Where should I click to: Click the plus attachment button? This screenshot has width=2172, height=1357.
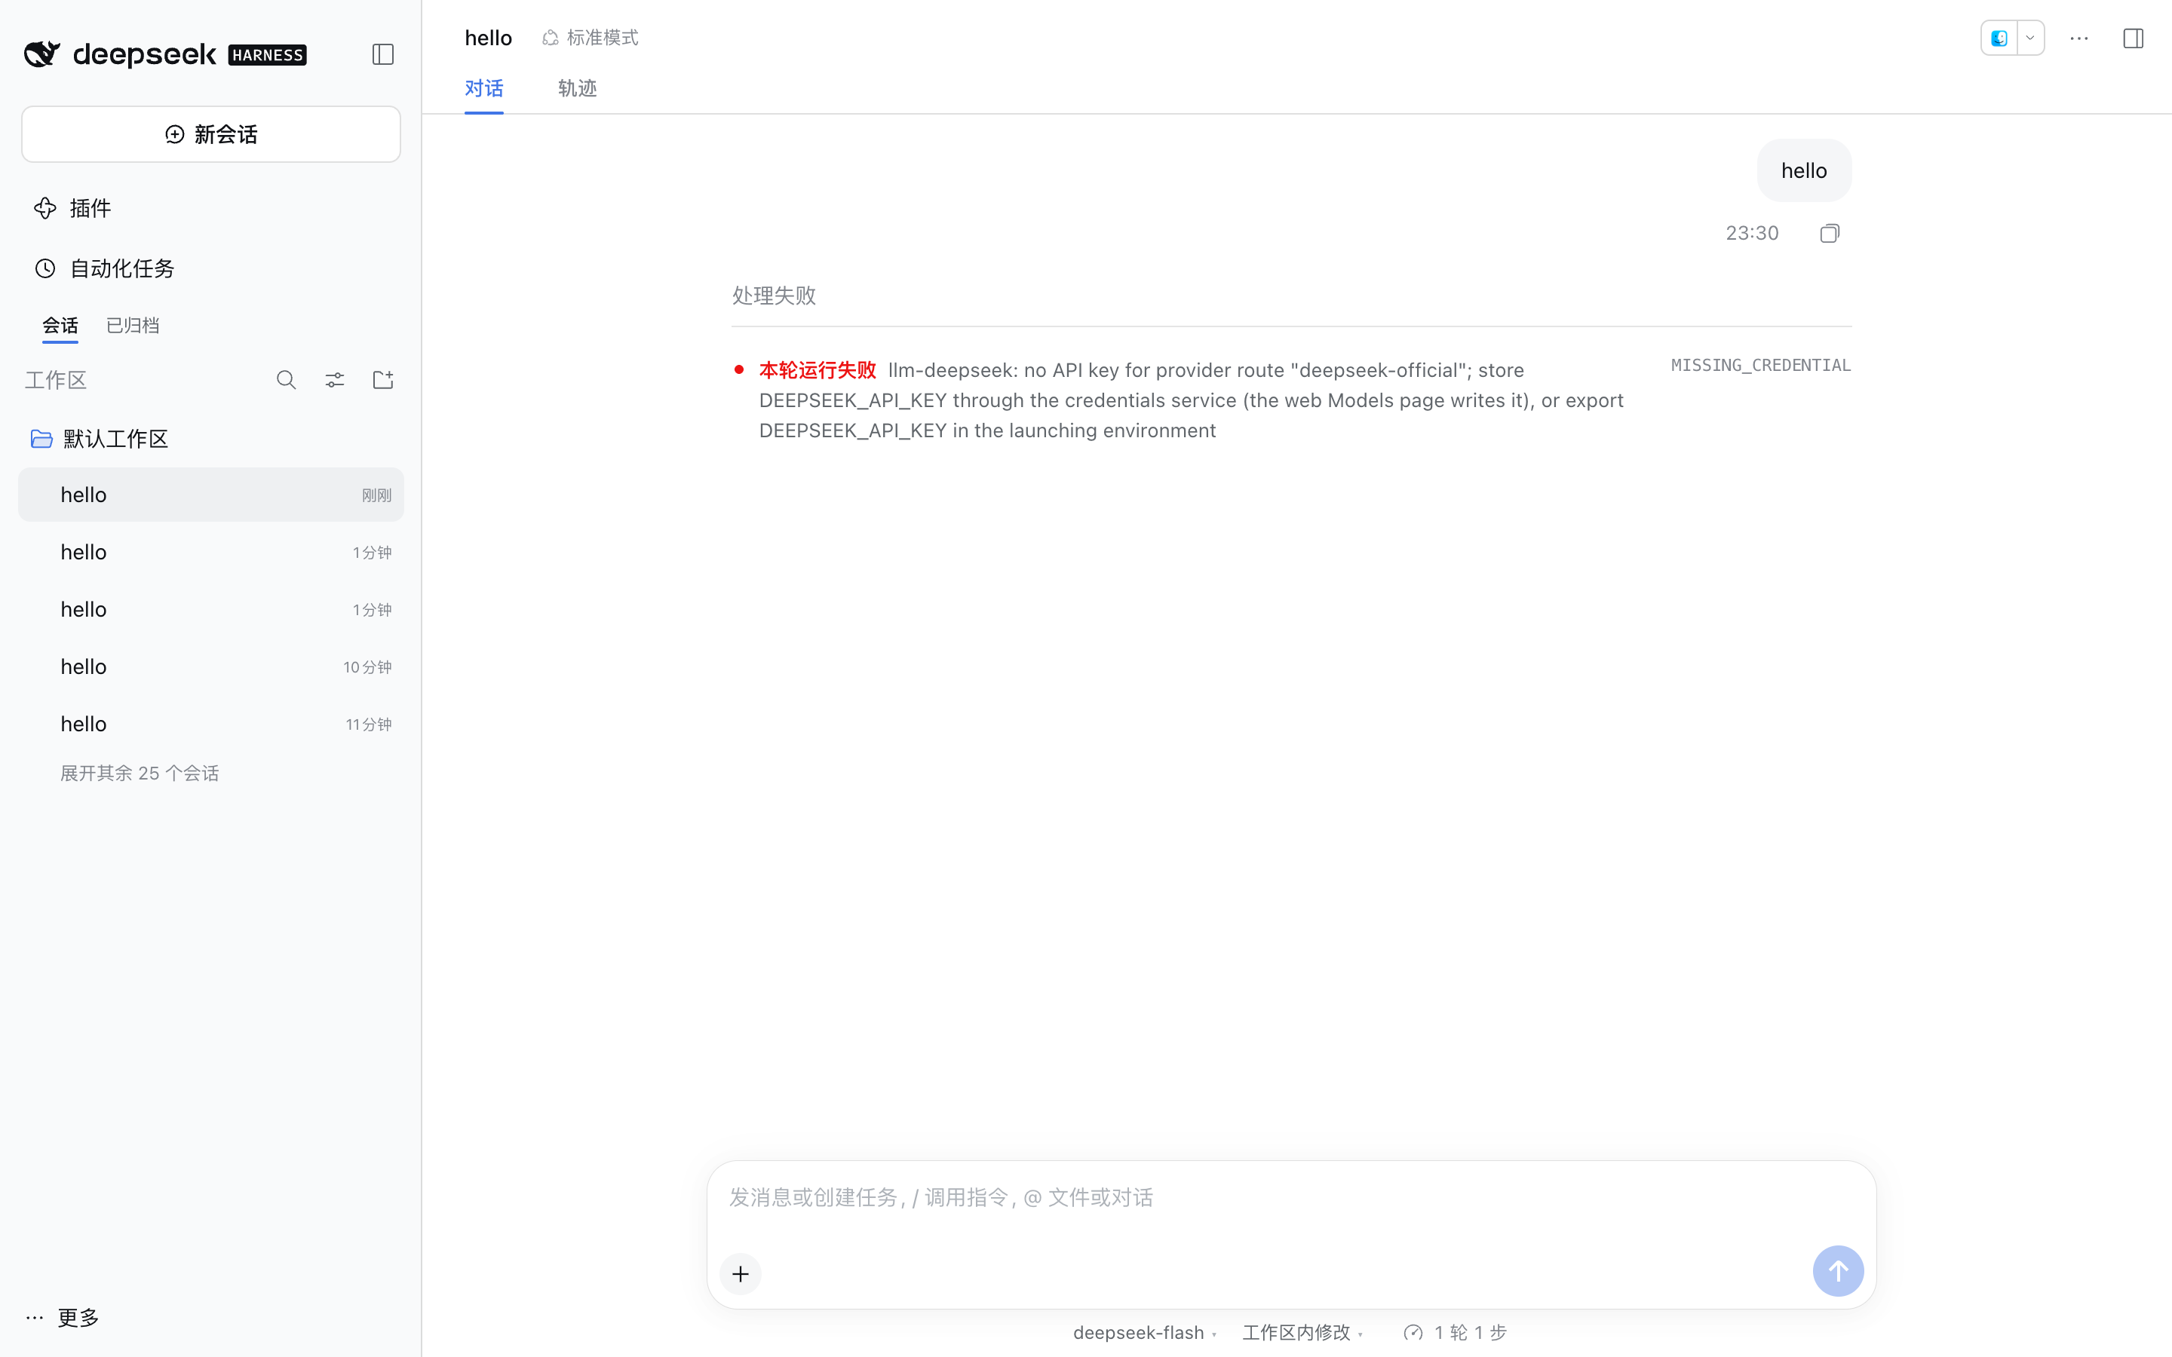[x=741, y=1273]
